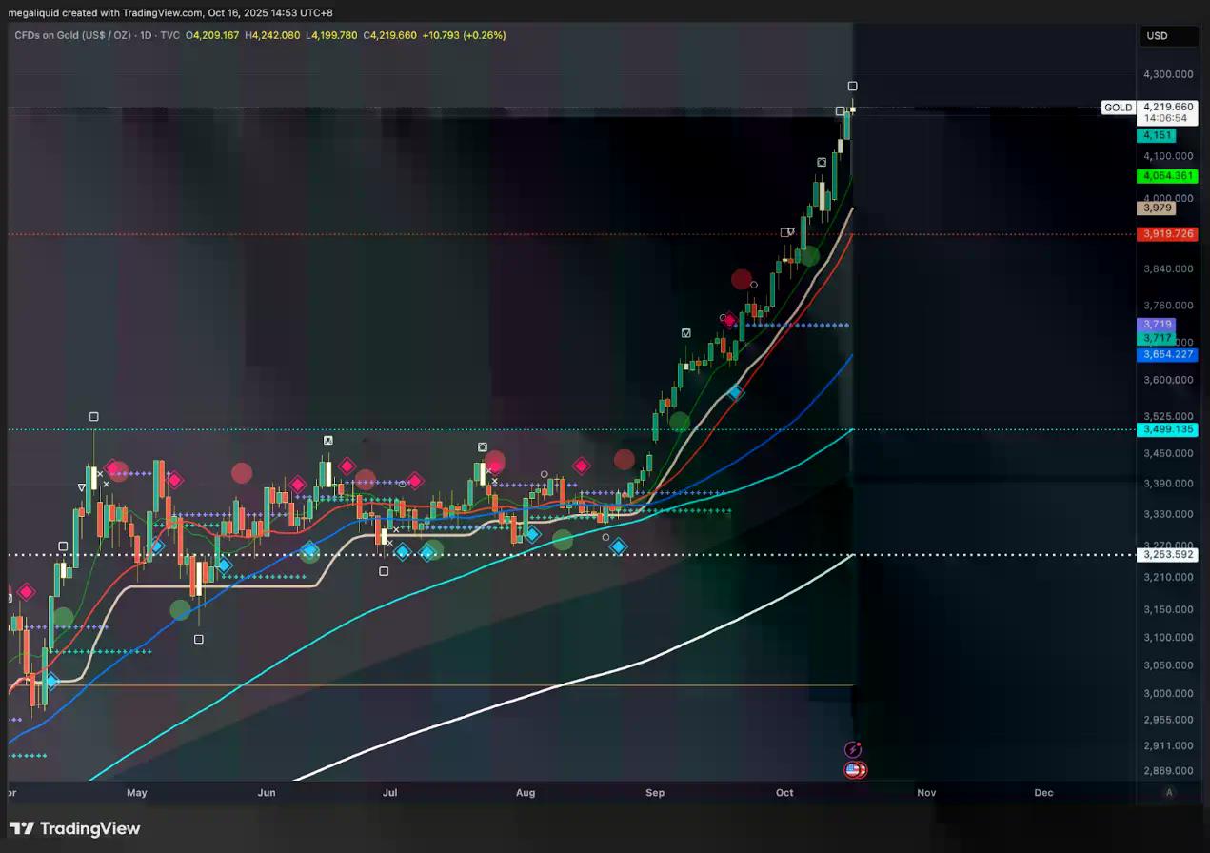Click the Dec label on time axis
1210x853 pixels.
(1043, 792)
